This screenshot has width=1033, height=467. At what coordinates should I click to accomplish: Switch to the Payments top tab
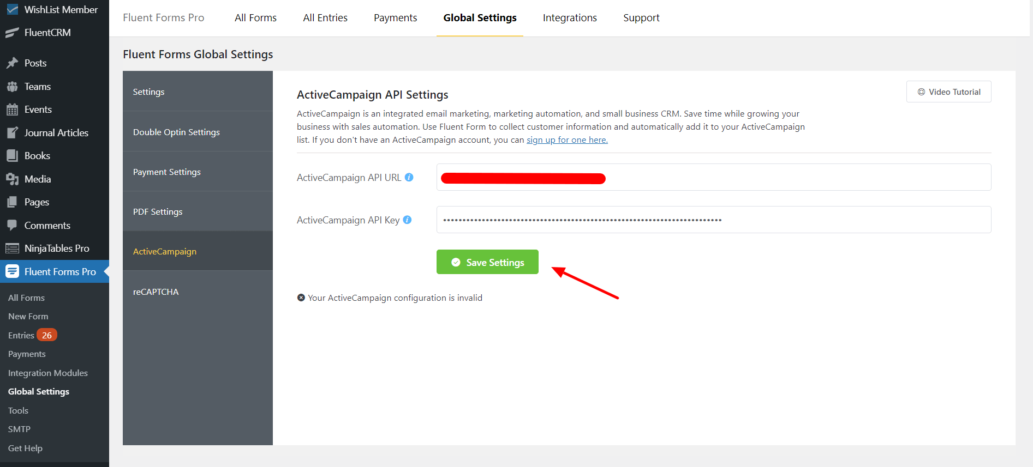395,18
